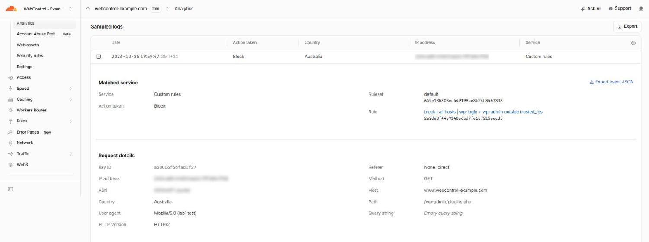Expand the Traffic submenu chevron
649x242 pixels.
click(x=71, y=154)
